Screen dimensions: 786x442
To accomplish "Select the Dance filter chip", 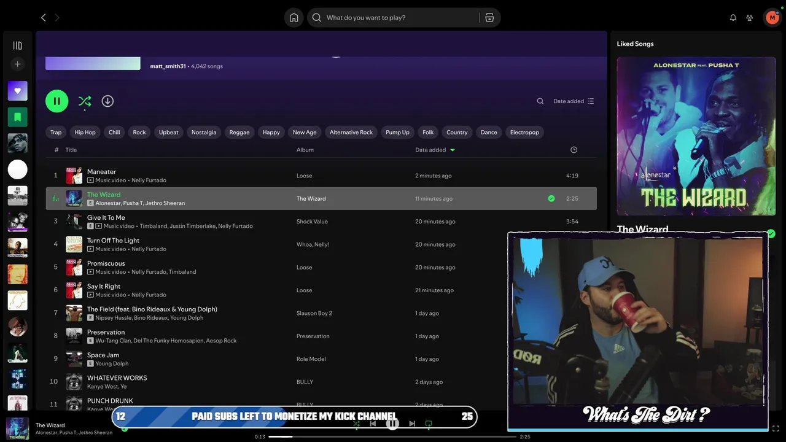I will pos(489,132).
